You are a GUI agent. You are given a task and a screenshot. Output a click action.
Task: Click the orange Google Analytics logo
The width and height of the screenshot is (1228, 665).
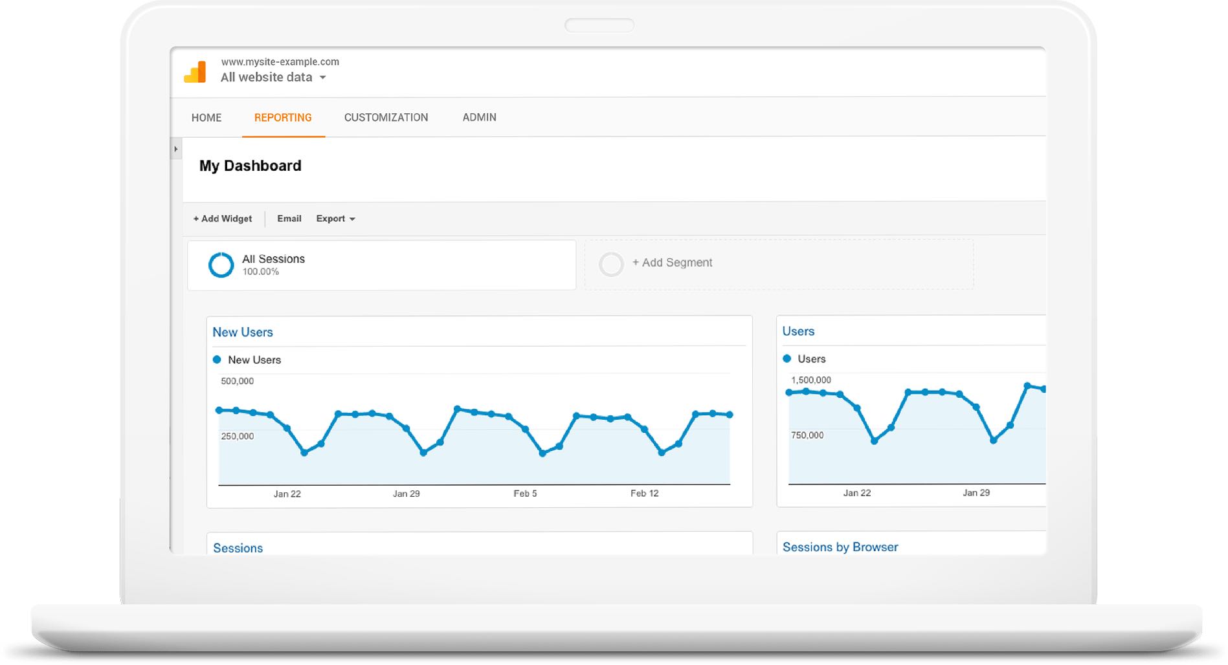pos(195,72)
